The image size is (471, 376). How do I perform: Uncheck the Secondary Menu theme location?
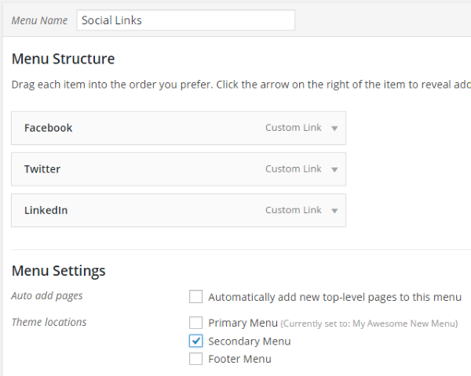coord(195,341)
